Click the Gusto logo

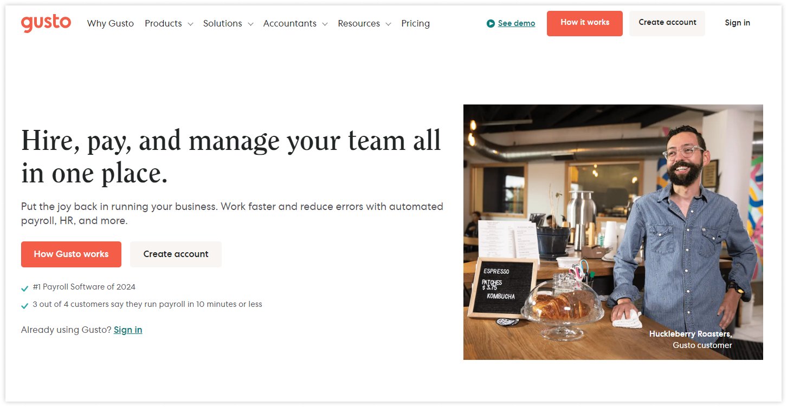point(46,23)
